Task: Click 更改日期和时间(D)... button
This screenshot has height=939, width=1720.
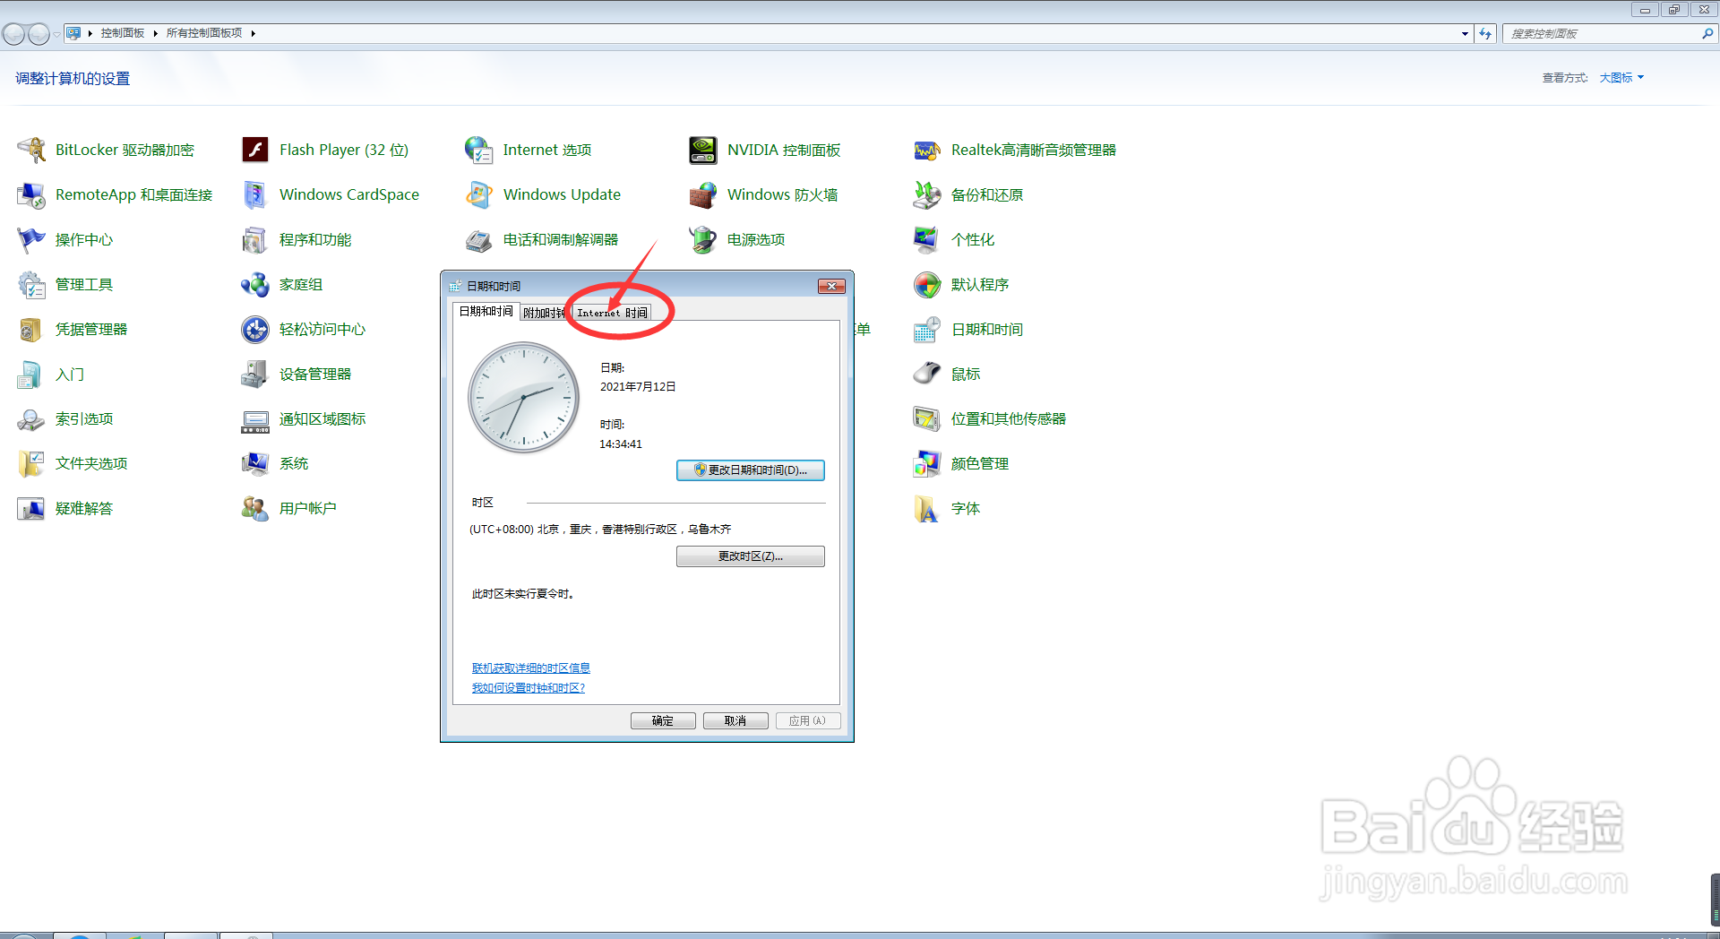Action: pos(751,470)
